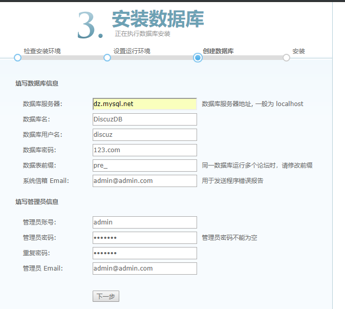This screenshot has width=345, height=309.
Task: Edit the table prefix field pre_
Action: [x=145, y=166]
